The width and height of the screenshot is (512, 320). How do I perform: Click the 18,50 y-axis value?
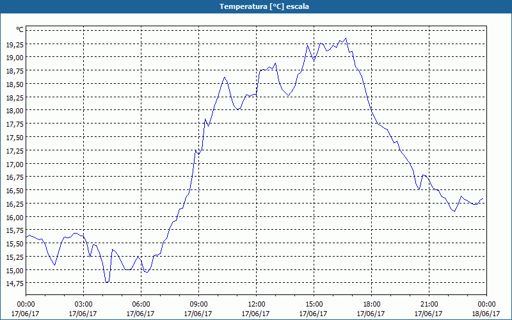[15, 84]
